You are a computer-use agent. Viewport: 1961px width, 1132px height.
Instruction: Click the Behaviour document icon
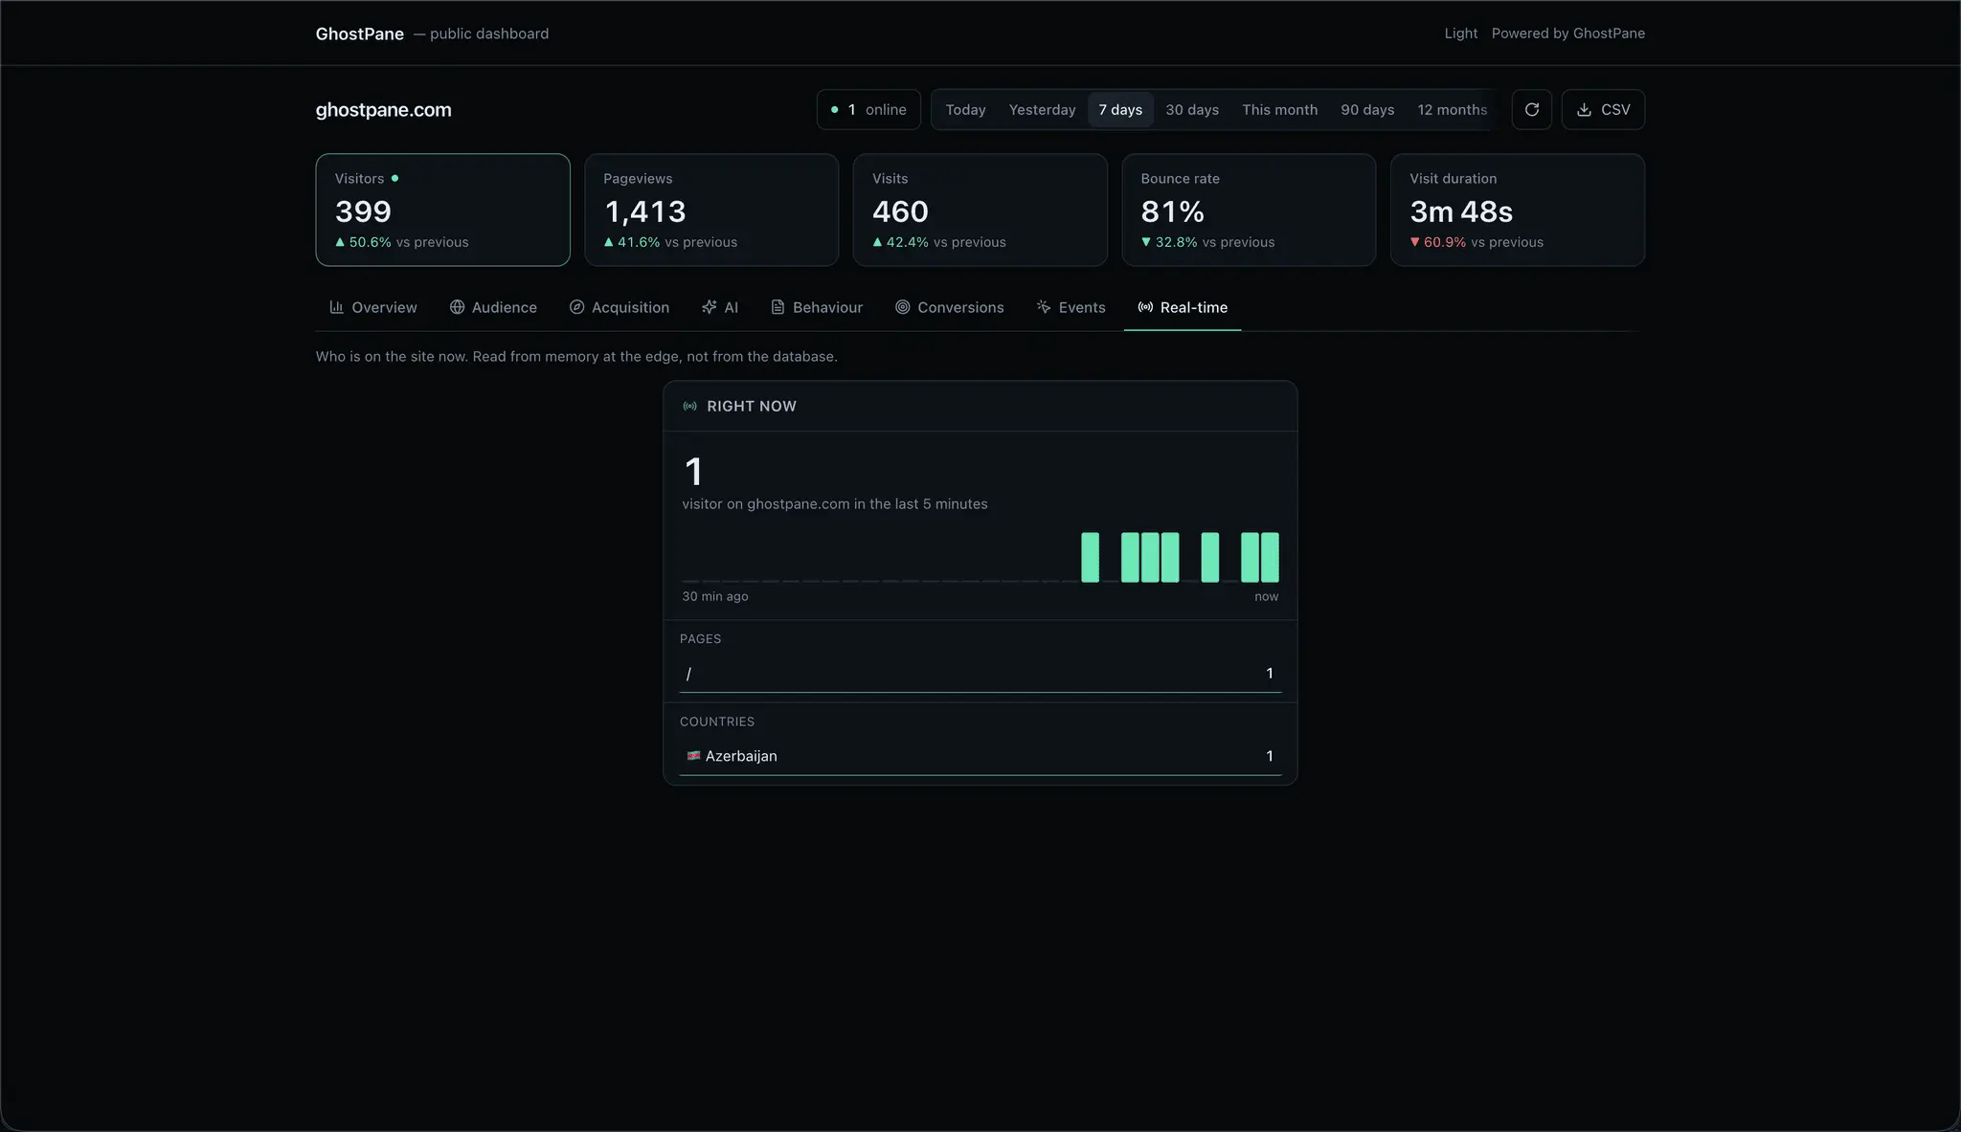tap(778, 307)
